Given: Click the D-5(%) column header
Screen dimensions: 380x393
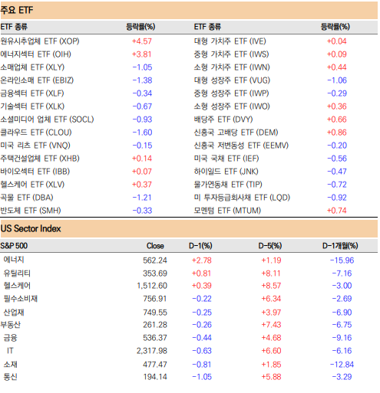Looking at the screenshot, I should pyautogui.click(x=270, y=246).
